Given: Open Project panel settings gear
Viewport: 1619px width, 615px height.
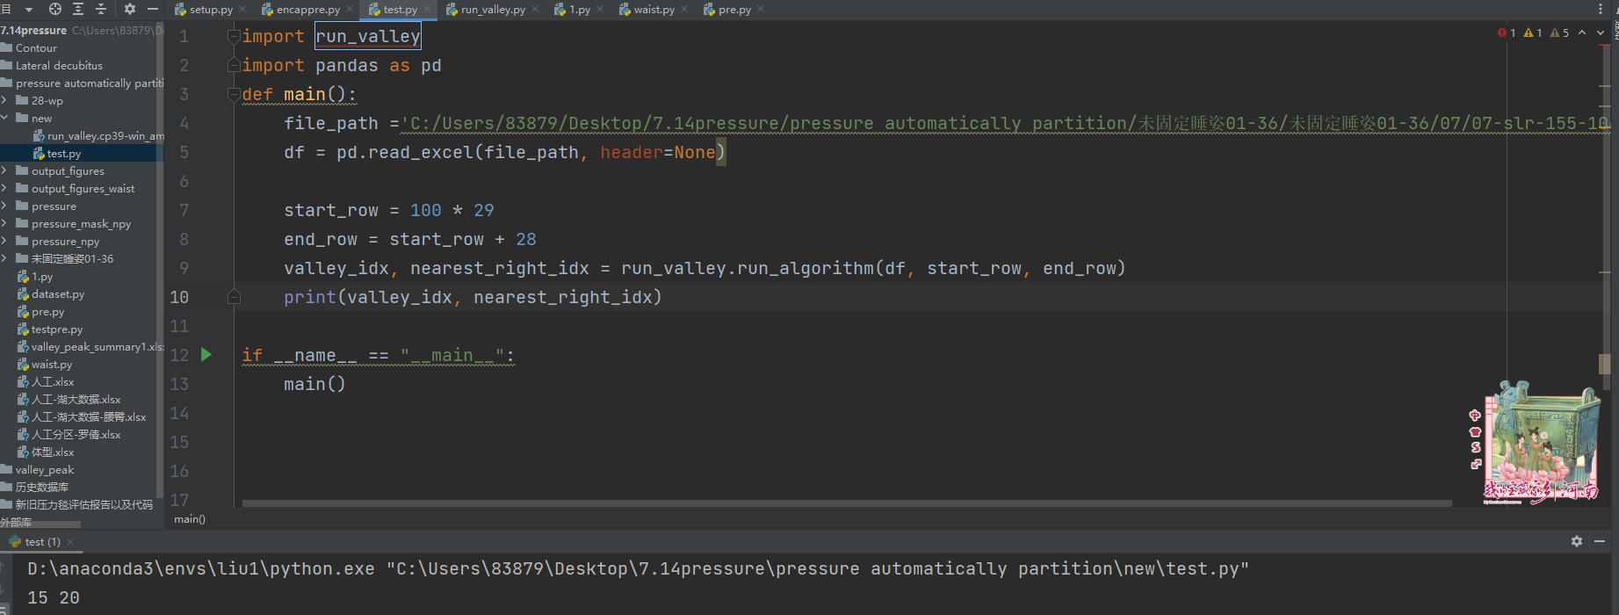Looking at the screenshot, I should pyautogui.click(x=130, y=9).
